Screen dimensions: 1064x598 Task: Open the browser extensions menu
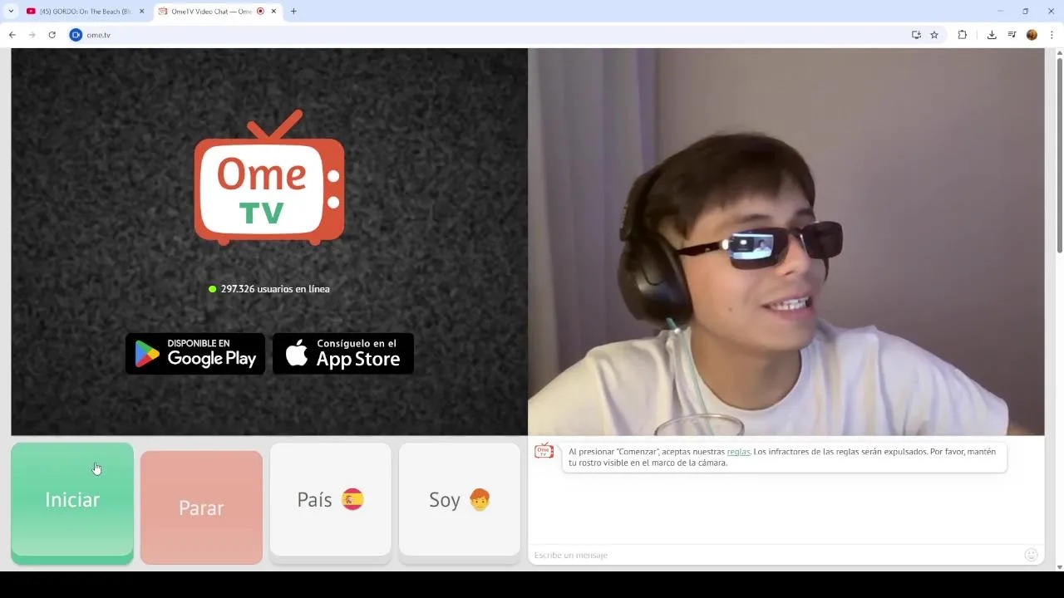click(x=963, y=35)
